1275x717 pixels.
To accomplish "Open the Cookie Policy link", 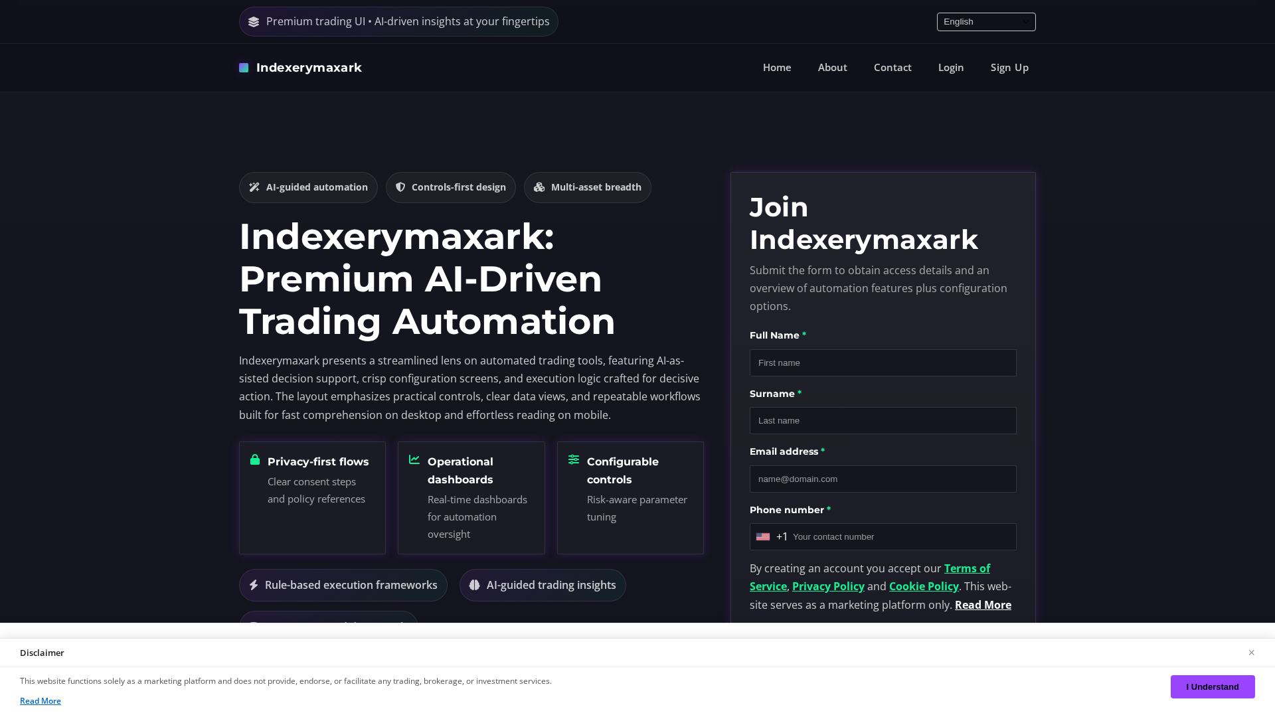I will (x=924, y=586).
